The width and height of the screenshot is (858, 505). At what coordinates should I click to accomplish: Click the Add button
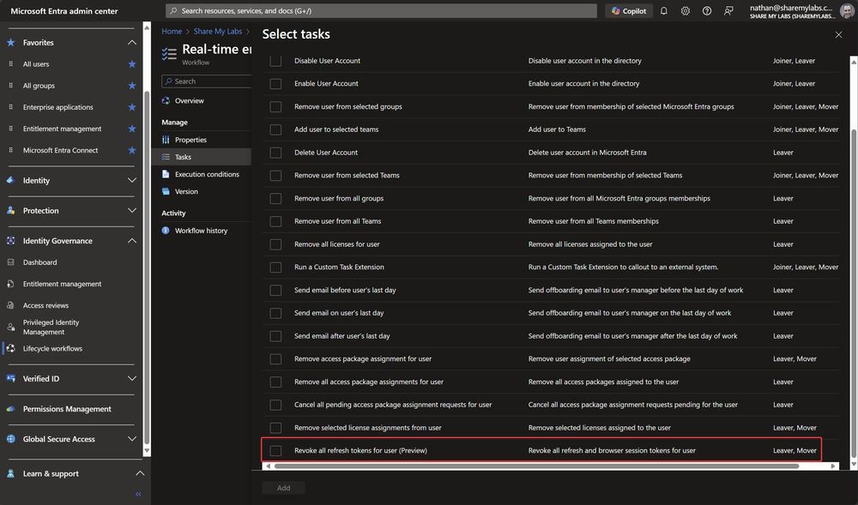(283, 488)
